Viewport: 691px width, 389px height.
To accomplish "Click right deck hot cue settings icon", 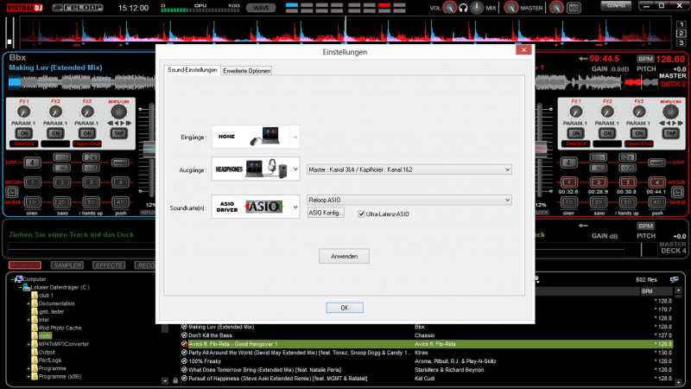I will 677,192.
